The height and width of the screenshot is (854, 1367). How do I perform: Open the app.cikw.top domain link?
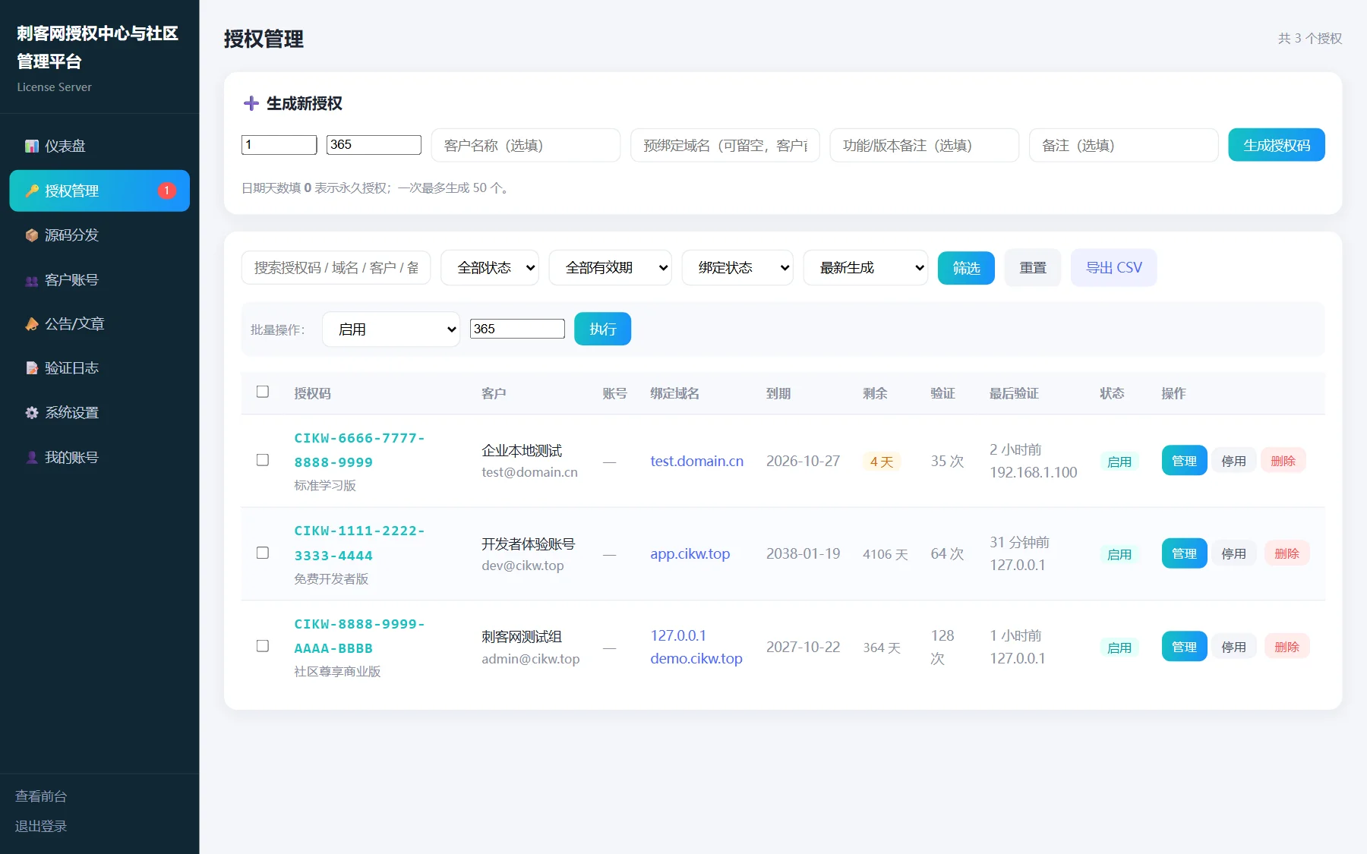[690, 553]
